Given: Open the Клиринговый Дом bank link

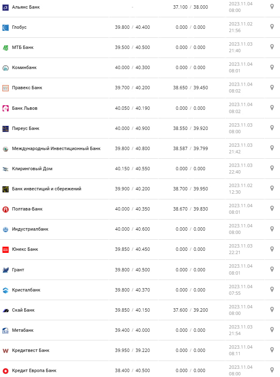Looking at the screenshot, I should (32, 169).
